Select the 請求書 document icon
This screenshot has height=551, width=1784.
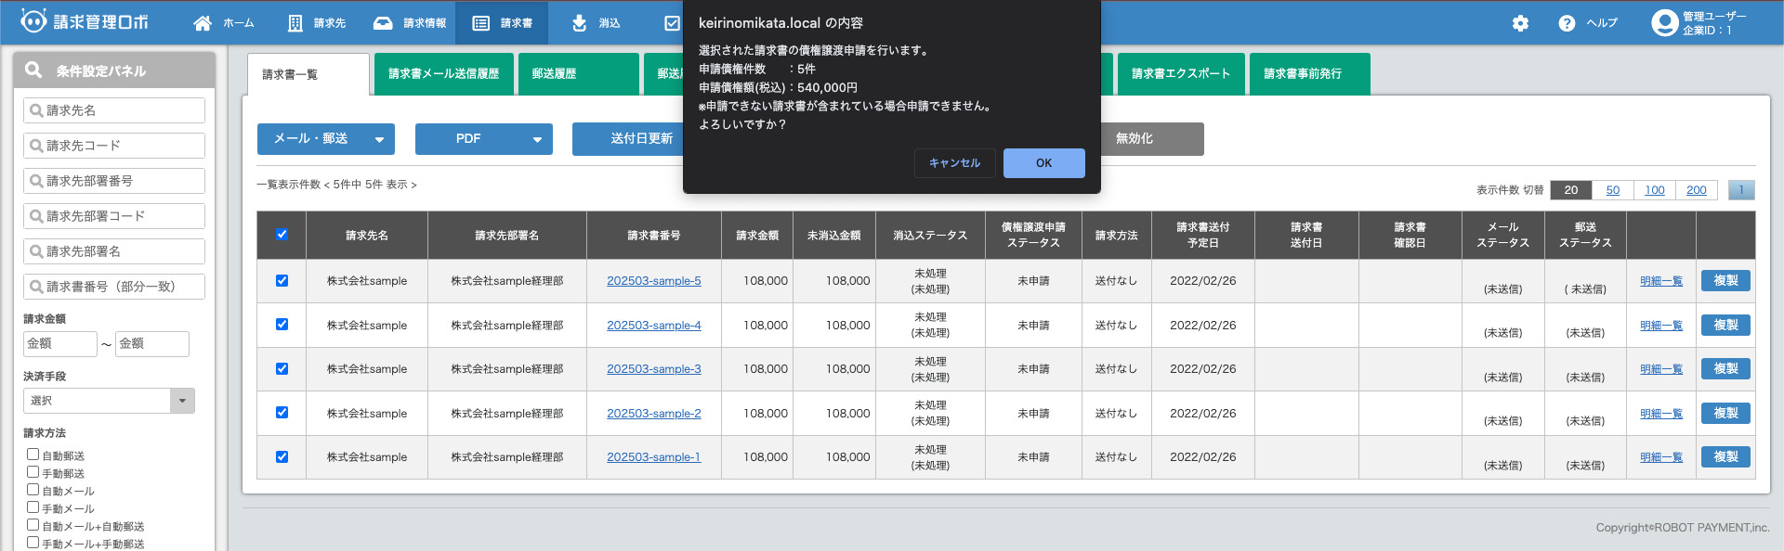pyautogui.click(x=480, y=23)
